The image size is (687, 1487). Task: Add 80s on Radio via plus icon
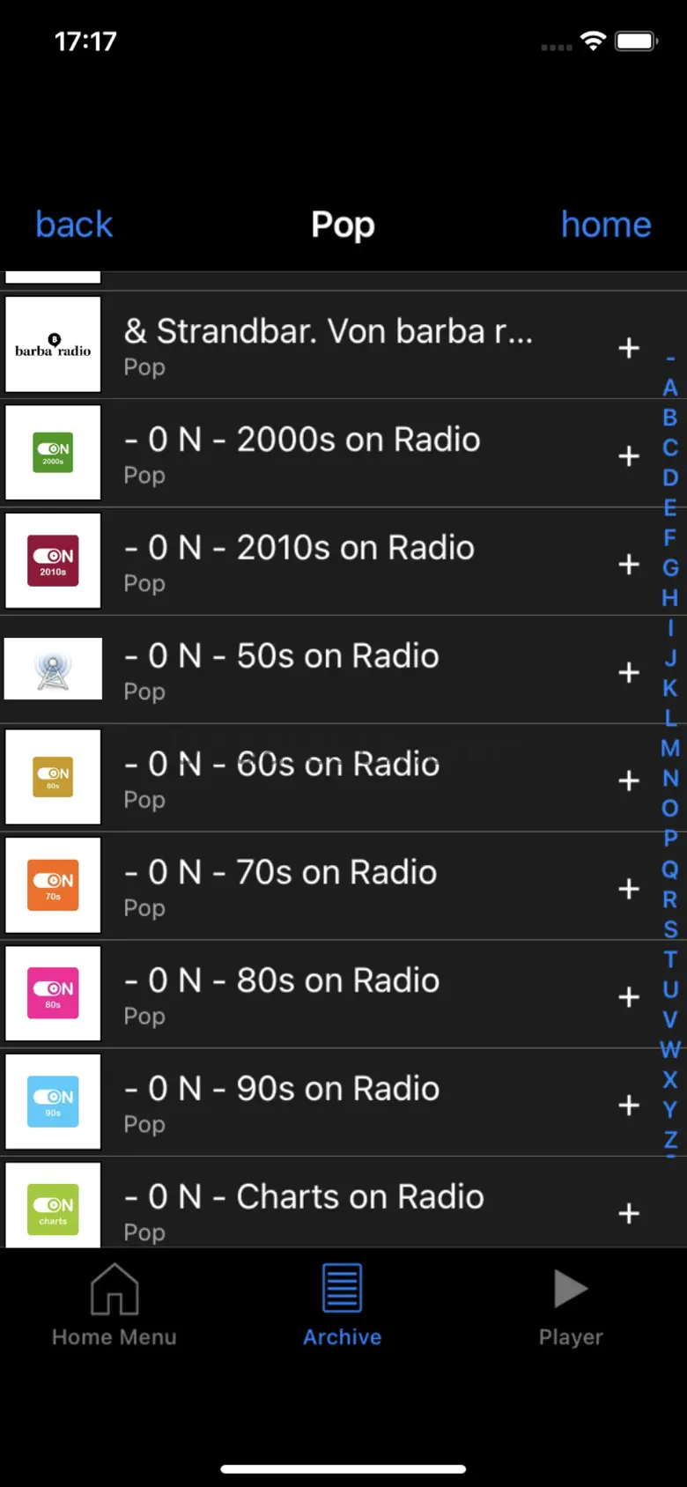click(629, 997)
